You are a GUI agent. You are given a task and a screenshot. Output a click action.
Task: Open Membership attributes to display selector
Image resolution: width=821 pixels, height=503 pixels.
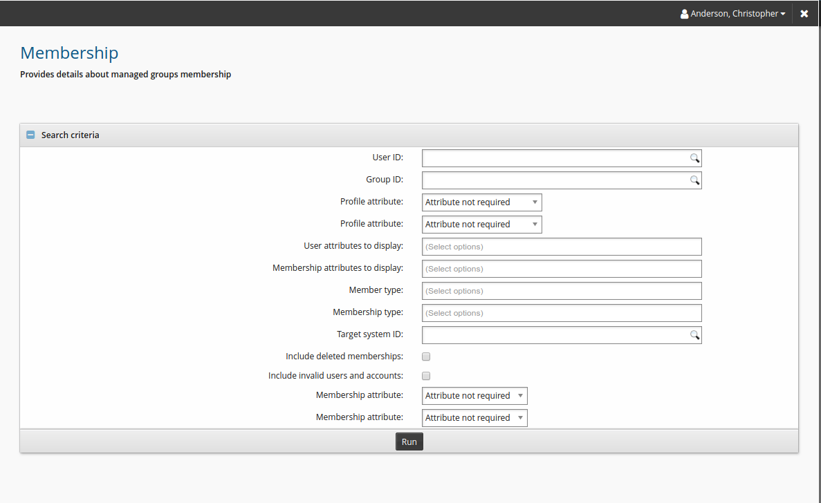click(561, 269)
